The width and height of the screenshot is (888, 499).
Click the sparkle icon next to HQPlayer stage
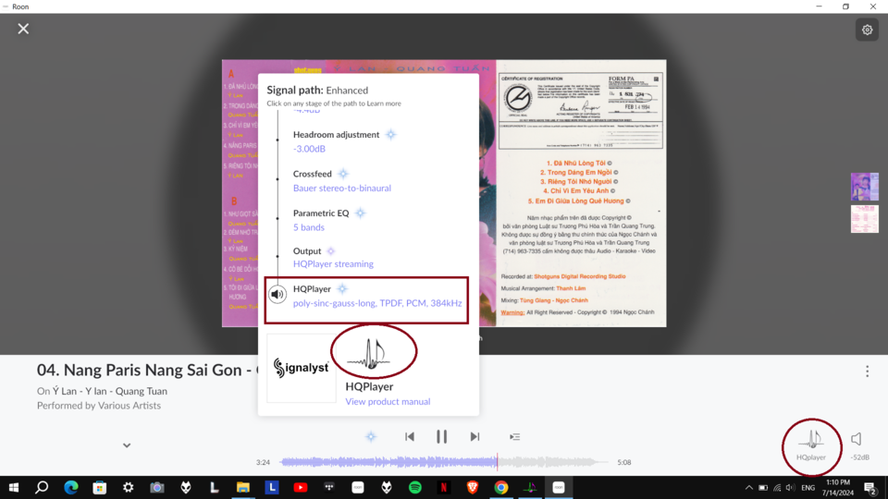[342, 289]
